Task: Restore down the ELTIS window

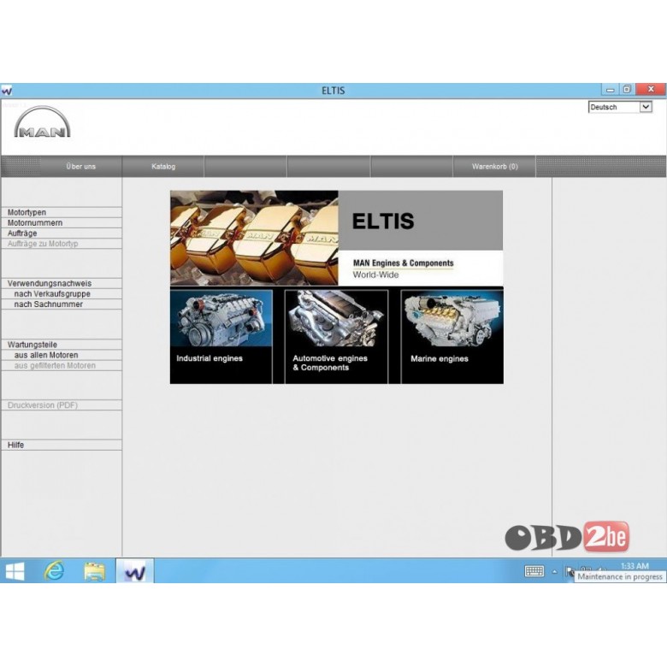Action: click(627, 89)
